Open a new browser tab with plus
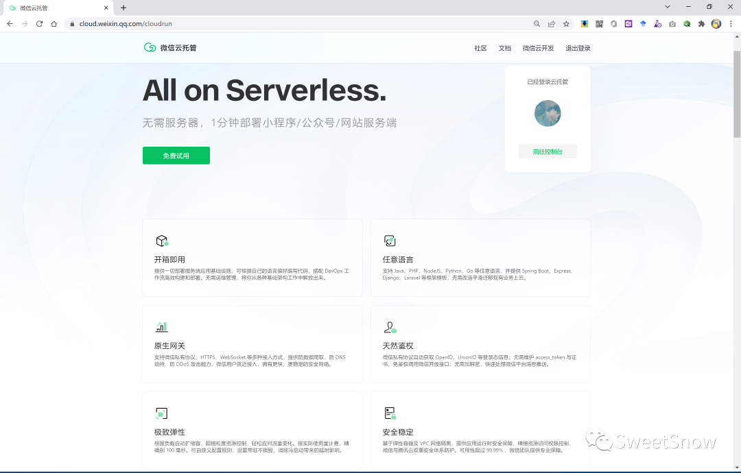The image size is (741, 473). [x=123, y=8]
